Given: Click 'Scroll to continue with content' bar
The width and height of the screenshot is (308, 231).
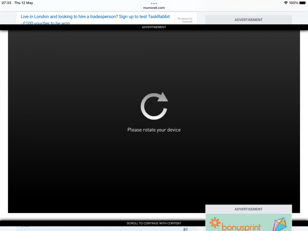Looking at the screenshot, I should click(x=154, y=223).
